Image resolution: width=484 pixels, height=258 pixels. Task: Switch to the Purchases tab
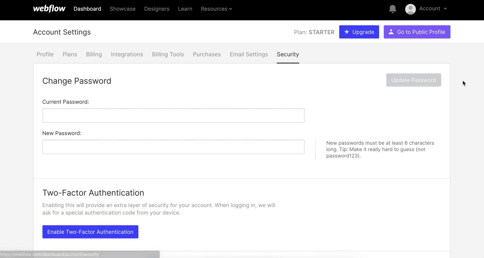(207, 54)
